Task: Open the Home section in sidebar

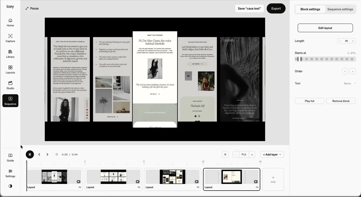Action: pyautogui.click(x=10, y=23)
